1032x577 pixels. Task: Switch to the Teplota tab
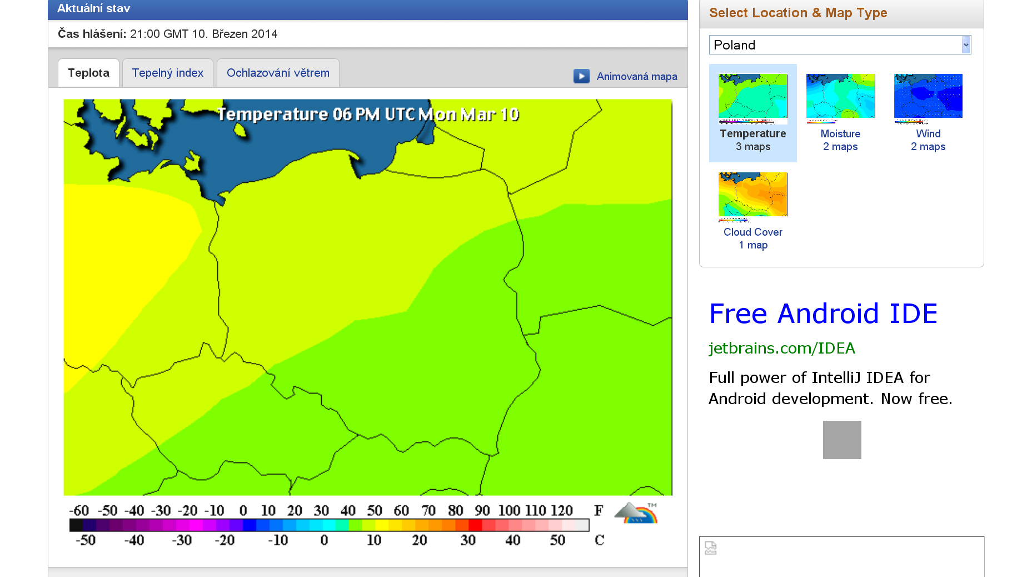point(88,73)
